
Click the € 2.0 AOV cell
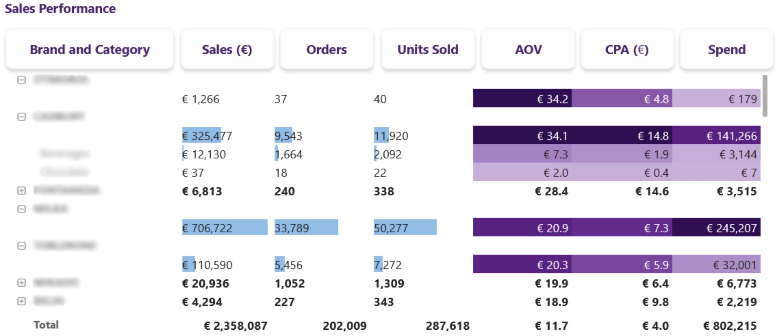point(522,172)
